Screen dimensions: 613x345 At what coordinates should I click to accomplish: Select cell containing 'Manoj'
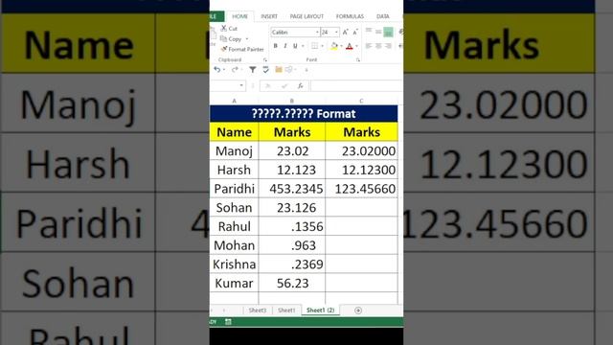234,151
